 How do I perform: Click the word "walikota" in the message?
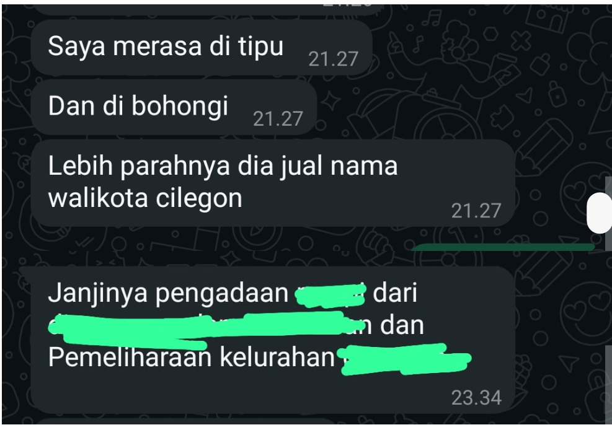(x=98, y=198)
